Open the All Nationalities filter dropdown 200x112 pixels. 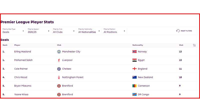pyautogui.click(x=89, y=31)
